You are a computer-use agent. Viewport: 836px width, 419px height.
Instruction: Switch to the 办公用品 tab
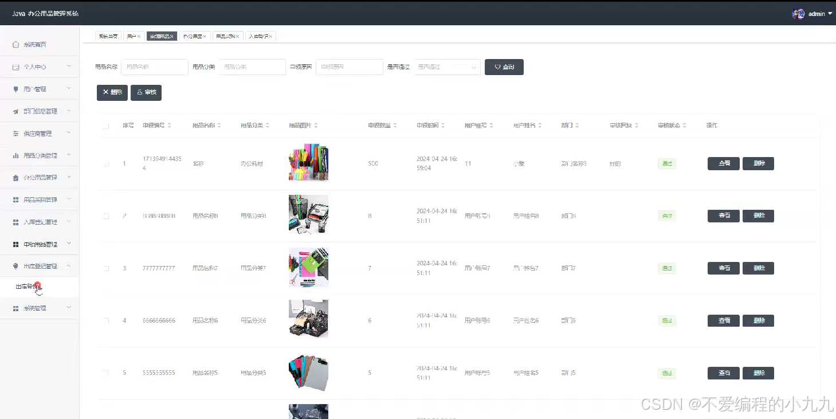pos(195,36)
